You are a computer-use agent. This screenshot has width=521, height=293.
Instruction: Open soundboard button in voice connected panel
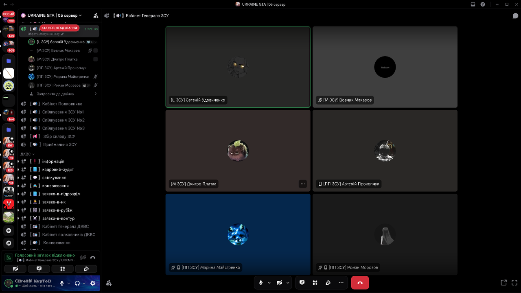[x=86, y=269]
